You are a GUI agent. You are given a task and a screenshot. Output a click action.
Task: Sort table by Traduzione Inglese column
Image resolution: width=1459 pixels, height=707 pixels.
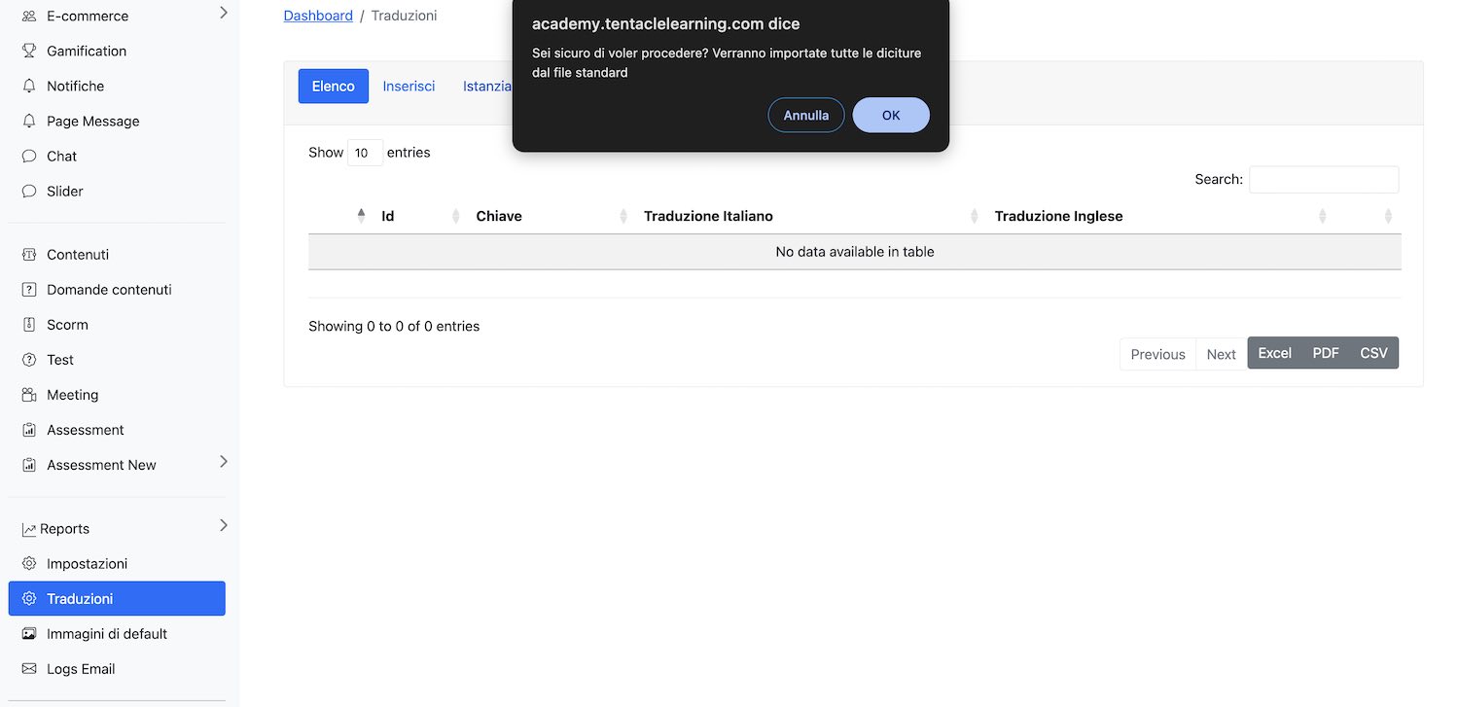[x=1058, y=216]
